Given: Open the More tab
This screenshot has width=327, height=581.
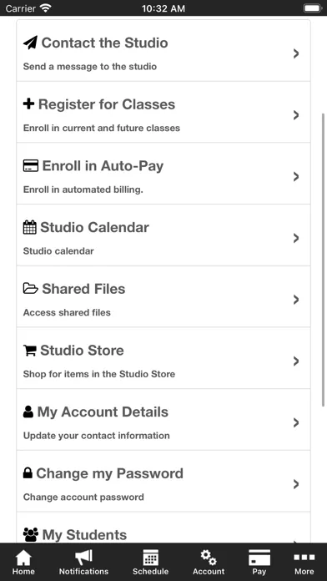Looking at the screenshot, I should point(304,562).
